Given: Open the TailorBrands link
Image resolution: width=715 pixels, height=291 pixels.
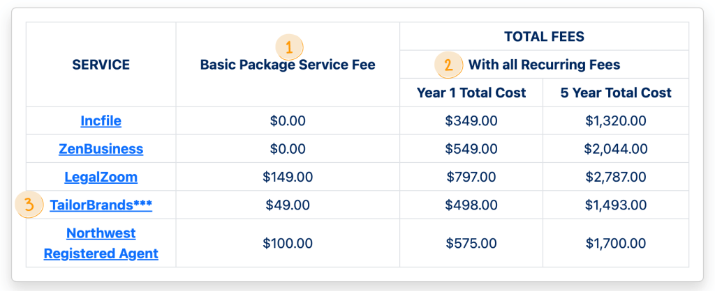Looking at the screenshot, I should (101, 205).
